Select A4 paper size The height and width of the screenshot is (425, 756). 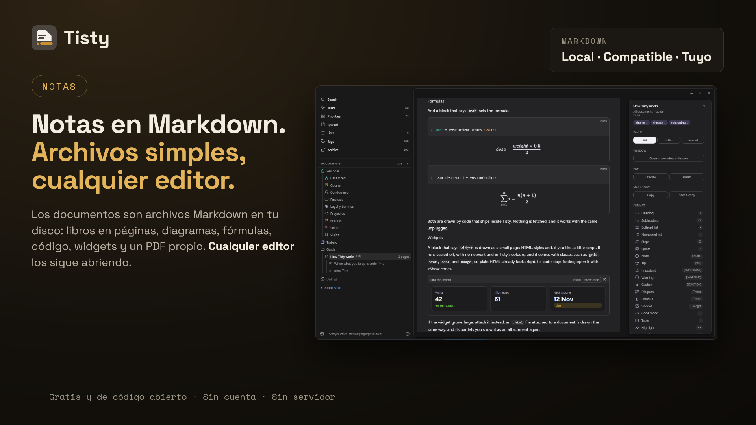[x=645, y=140]
